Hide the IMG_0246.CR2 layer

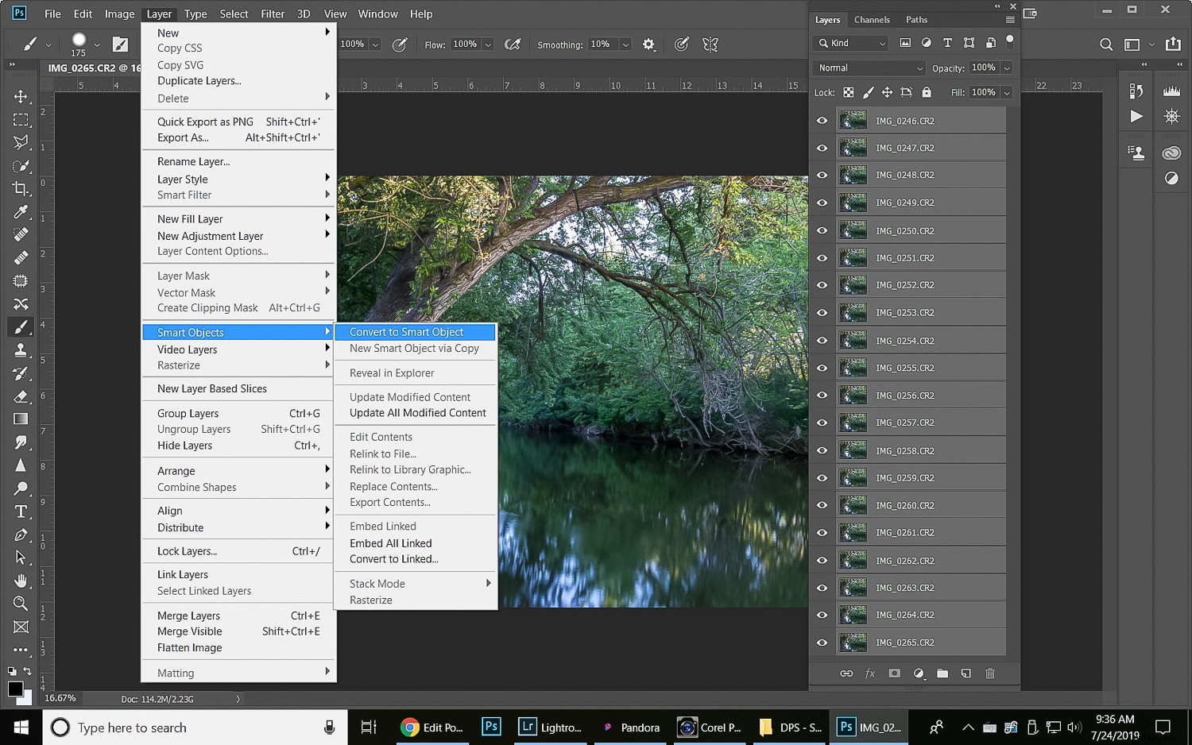pyautogui.click(x=822, y=120)
